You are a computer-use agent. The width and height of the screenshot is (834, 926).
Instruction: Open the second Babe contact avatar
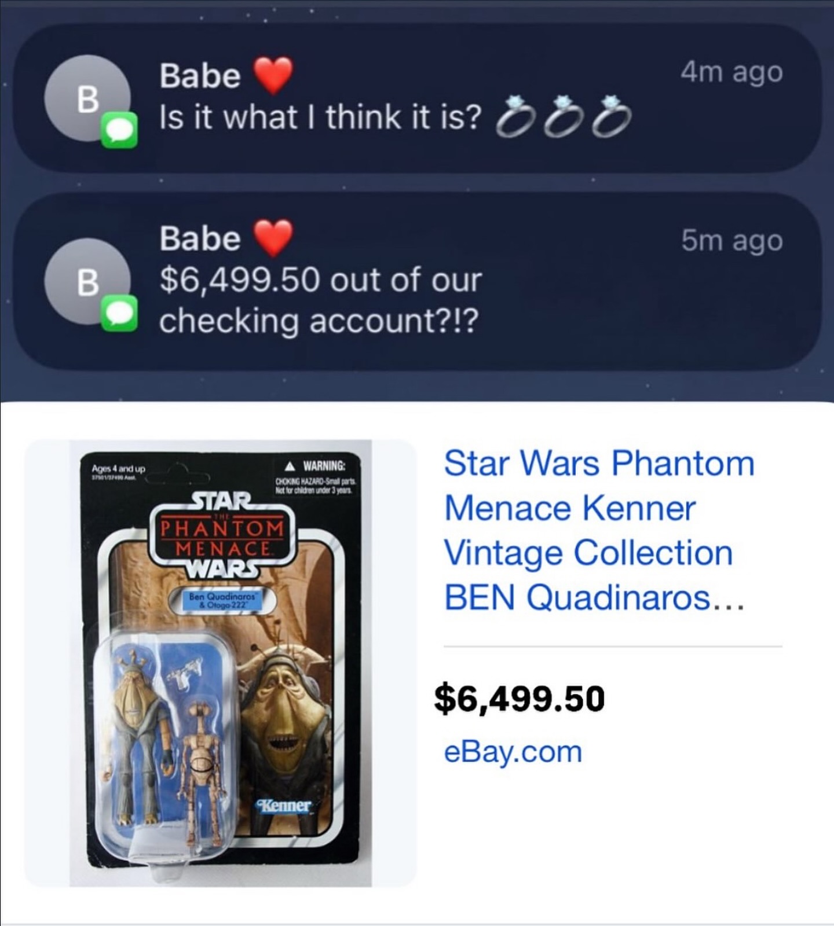[87, 282]
